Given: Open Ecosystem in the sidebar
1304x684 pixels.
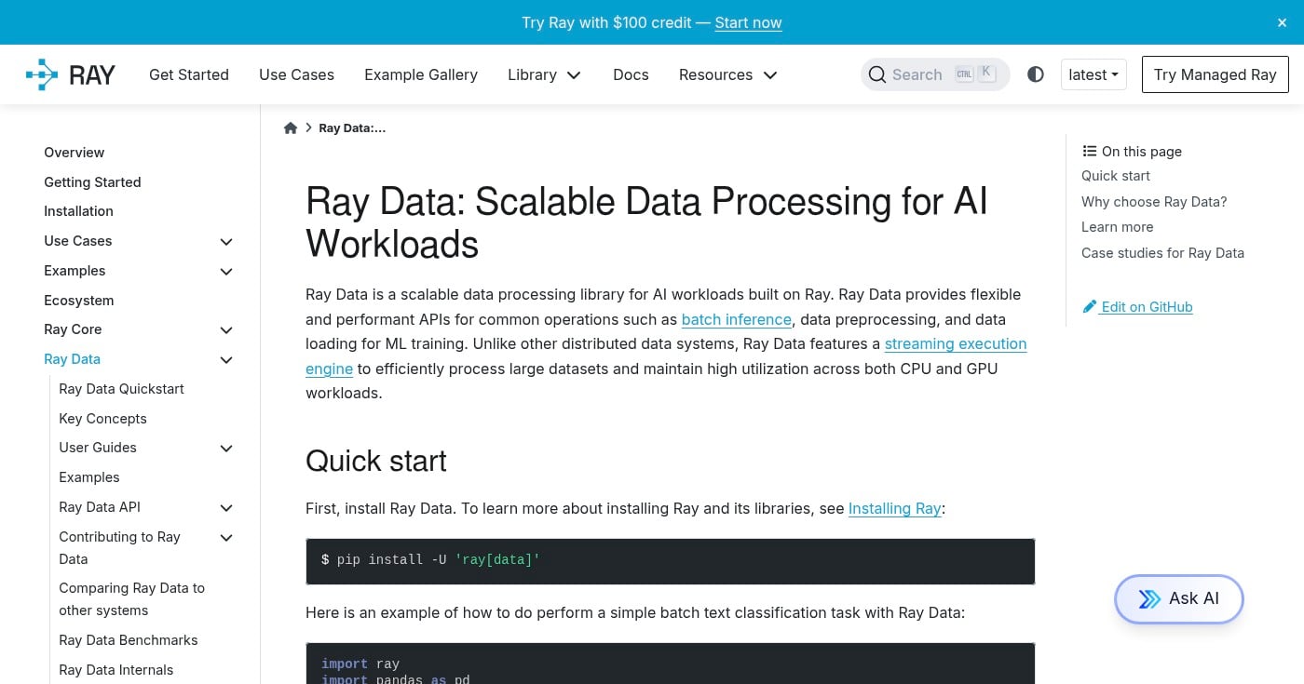Looking at the screenshot, I should 79,301.
